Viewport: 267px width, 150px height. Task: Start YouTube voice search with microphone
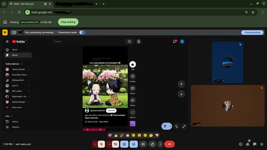[x=139, y=42]
